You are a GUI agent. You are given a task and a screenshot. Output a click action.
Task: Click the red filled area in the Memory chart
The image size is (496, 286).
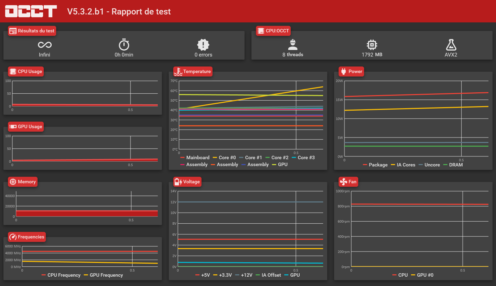[86, 214]
